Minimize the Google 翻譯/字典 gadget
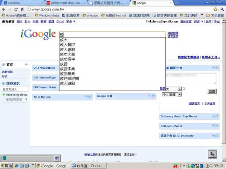The image size is (226, 169). tap(217, 68)
